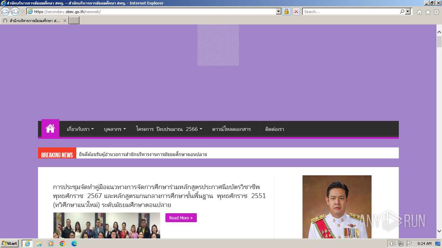The height and width of the screenshot is (248, 442).
Task: Click the logo placeholder in the page header
Action: point(218,45)
